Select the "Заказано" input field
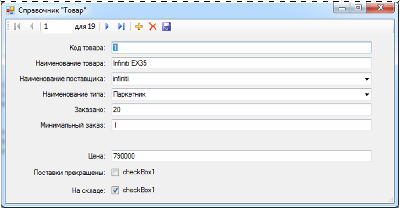 click(241, 110)
